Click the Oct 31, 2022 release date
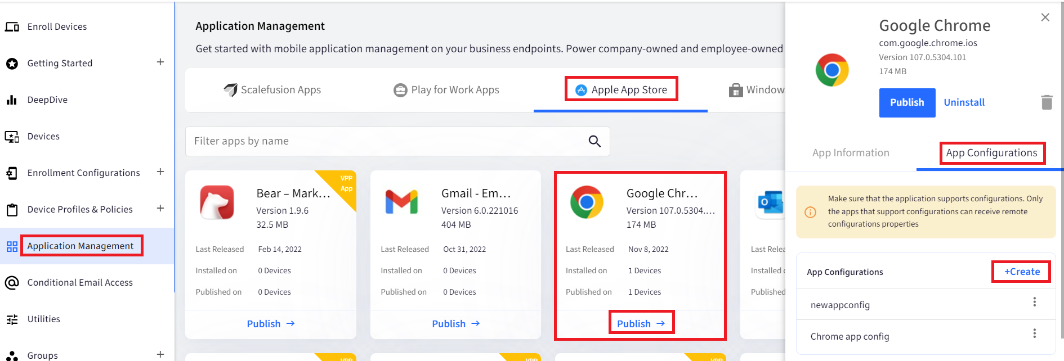Image resolution: width=1064 pixels, height=361 pixels. point(464,249)
